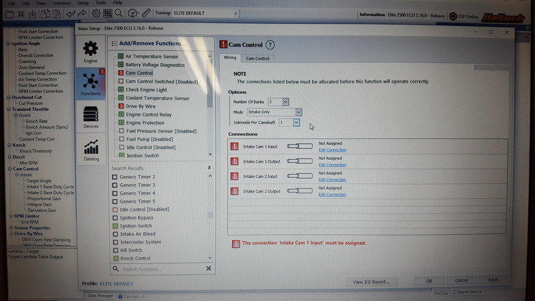Open the Engine setup section
This screenshot has height=301, width=535.
(90, 52)
